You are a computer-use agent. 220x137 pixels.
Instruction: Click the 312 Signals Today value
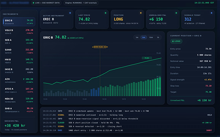[x=188, y=19]
